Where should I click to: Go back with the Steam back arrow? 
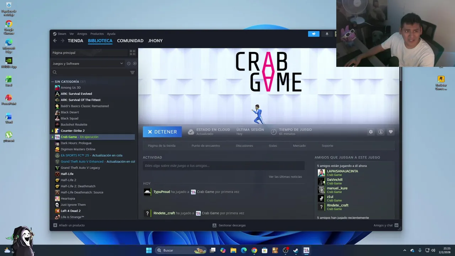tap(55, 41)
